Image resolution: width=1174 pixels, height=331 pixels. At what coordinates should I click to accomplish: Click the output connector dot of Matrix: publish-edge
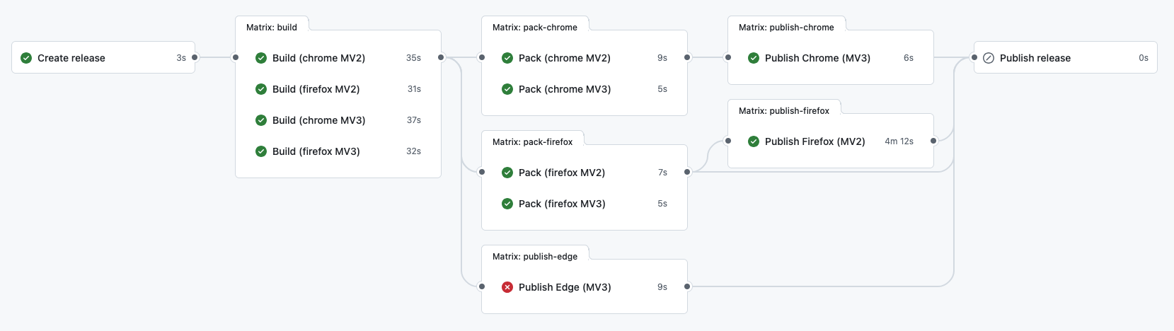[x=687, y=286]
